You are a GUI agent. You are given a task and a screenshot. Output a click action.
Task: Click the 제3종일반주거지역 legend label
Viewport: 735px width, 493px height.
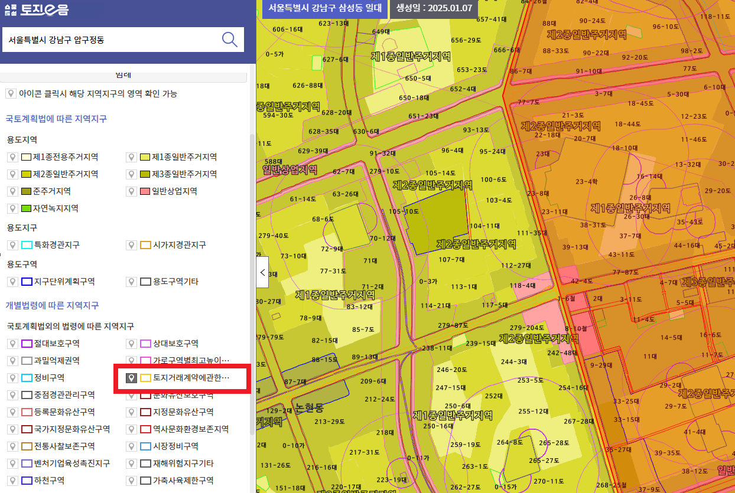(184, 174)
